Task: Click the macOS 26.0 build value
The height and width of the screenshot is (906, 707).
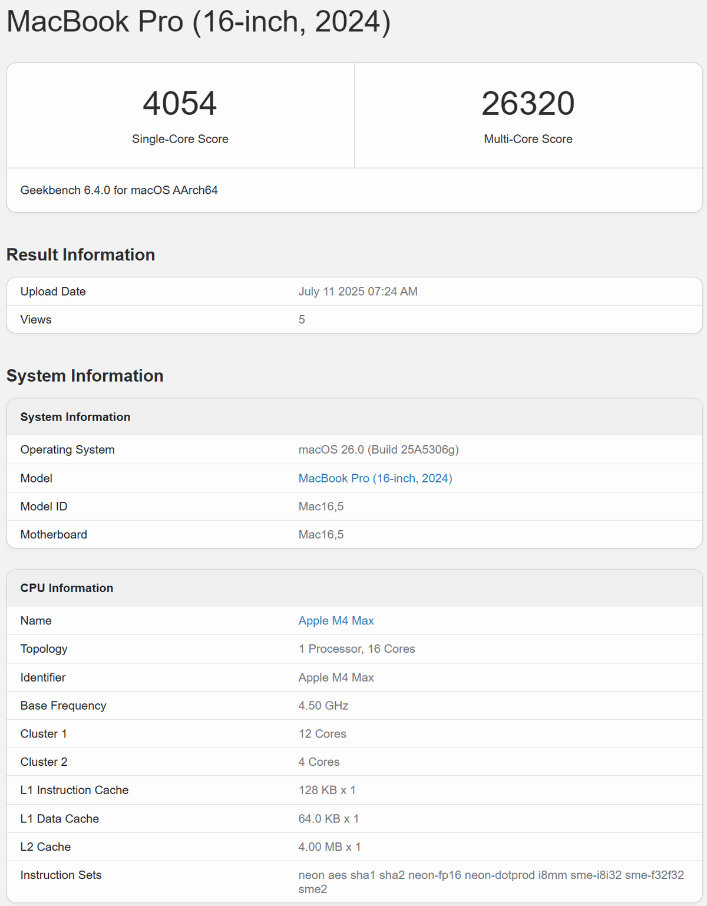Action: (x=379, y=450)
